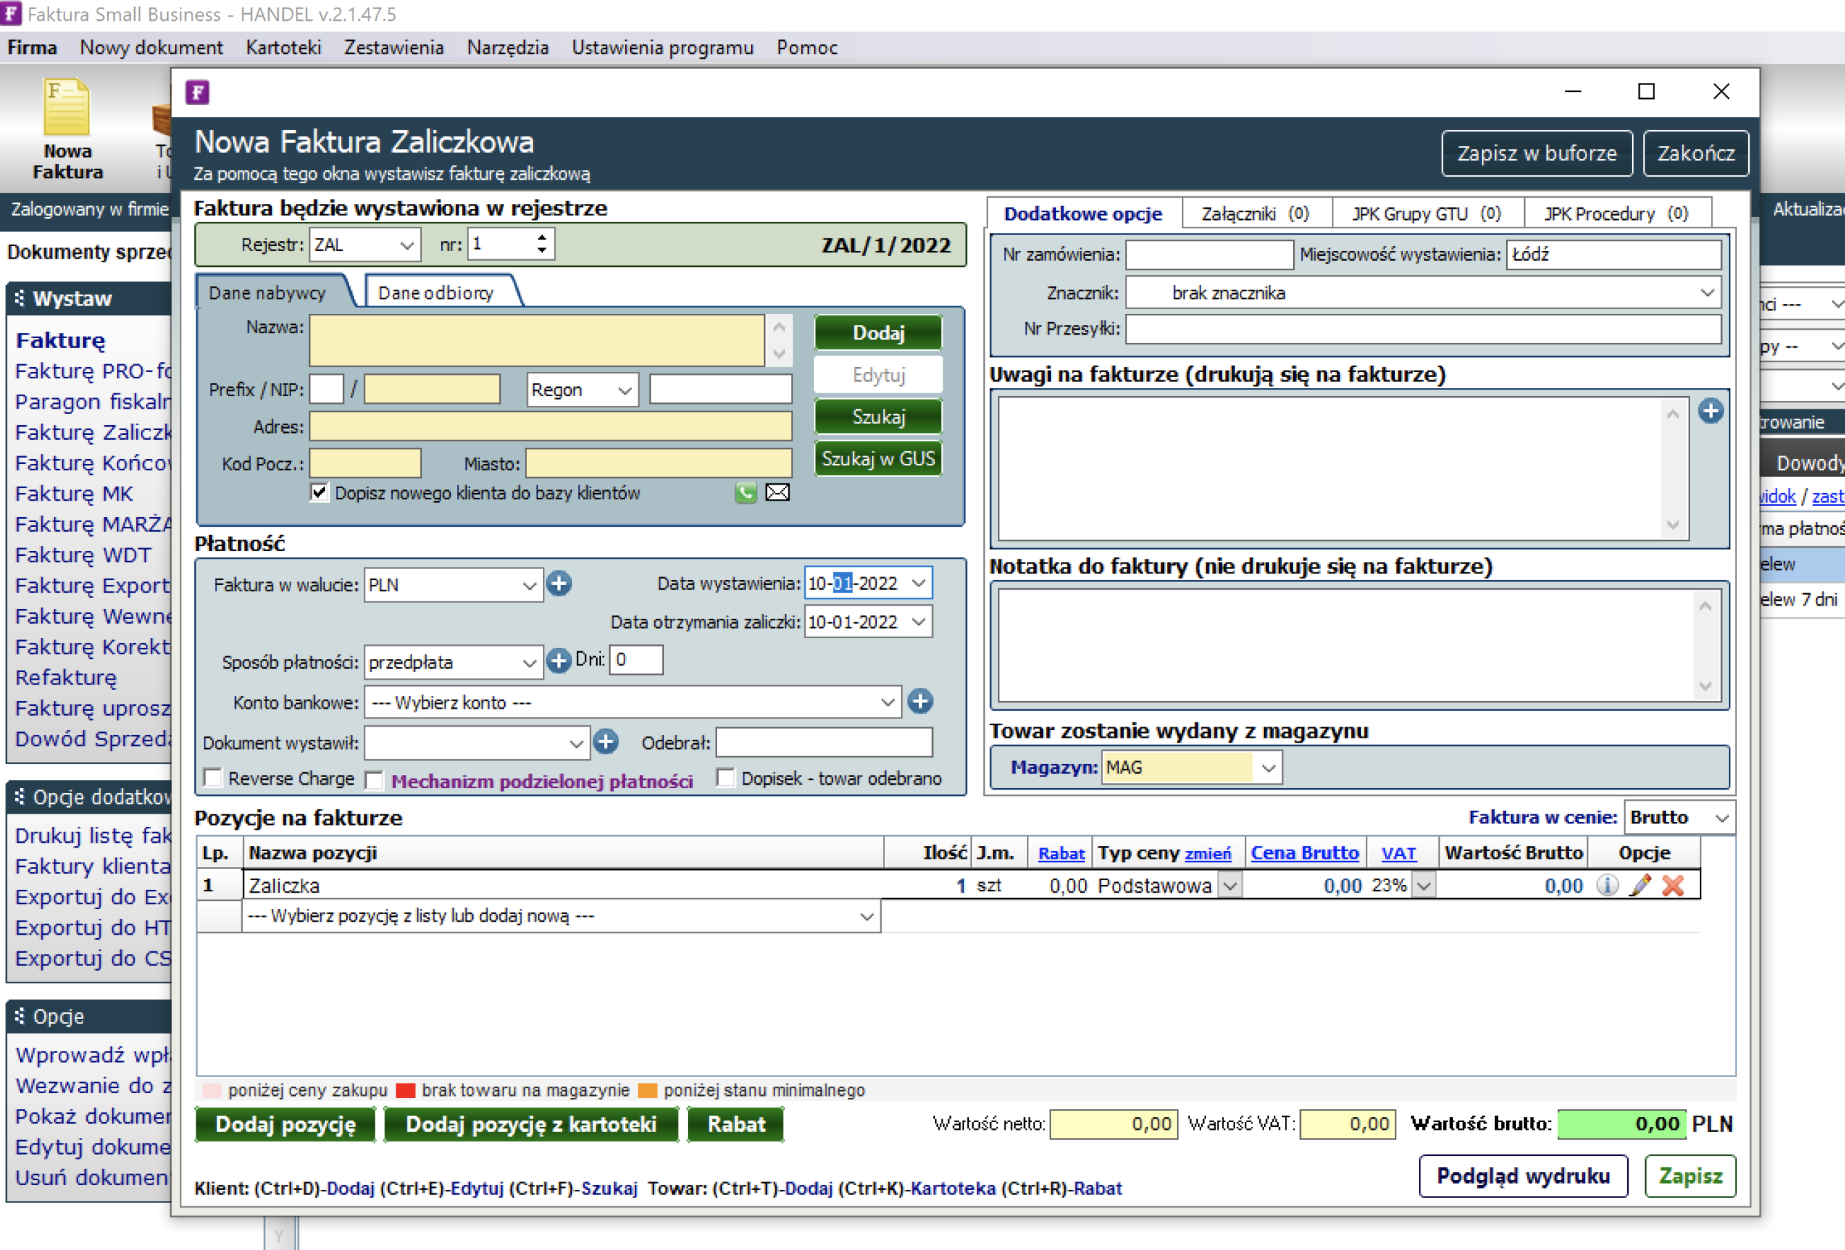Click Fakturę PRO-forma in sidebar
Screen dimensions: 1845x1250
[93, 371]
